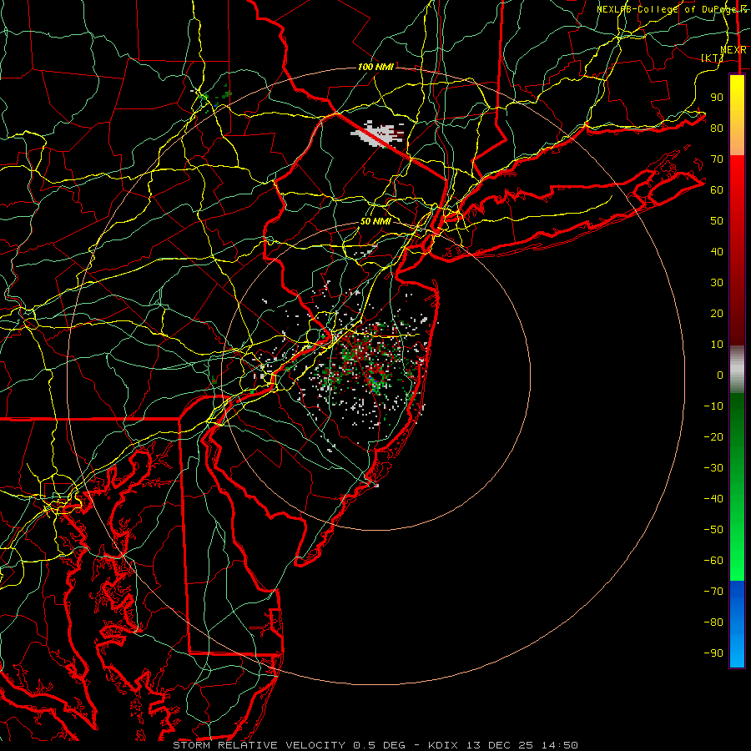The image size is (751, 751).
Task: Pick the gray zero-velocity segment of color bar
Action: coord(737,369)
